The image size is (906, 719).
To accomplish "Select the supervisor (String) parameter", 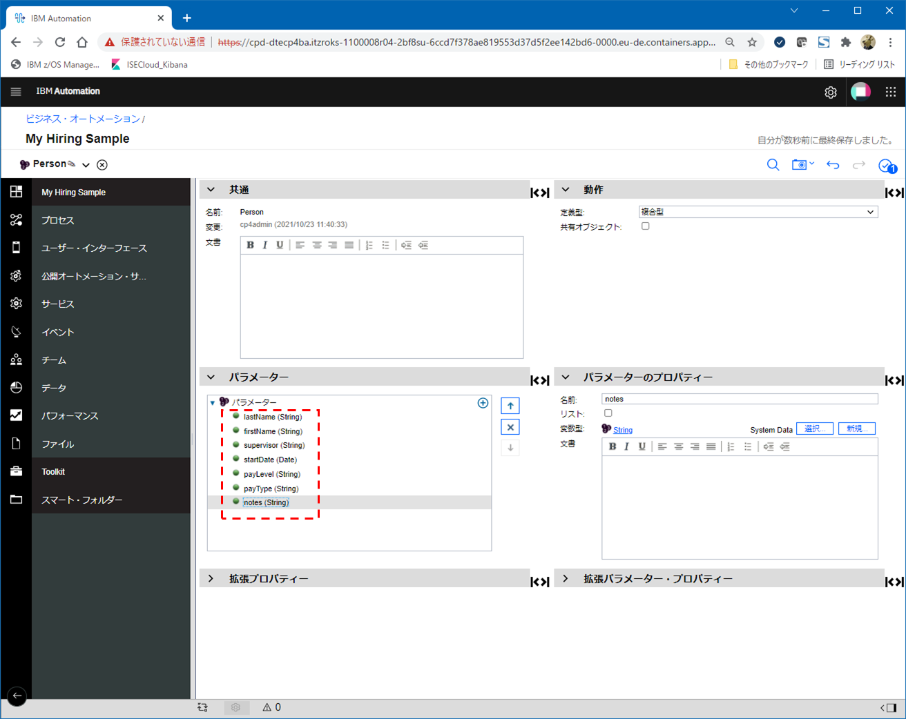I will coord(274,445).
